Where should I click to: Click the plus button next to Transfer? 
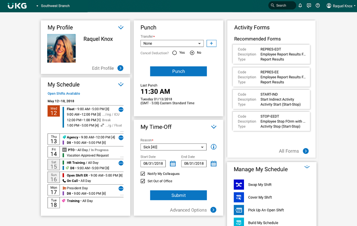point(211,43)
